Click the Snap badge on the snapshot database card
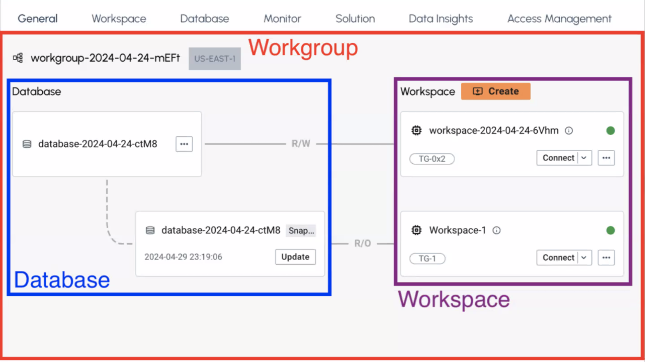 point(301,230)
